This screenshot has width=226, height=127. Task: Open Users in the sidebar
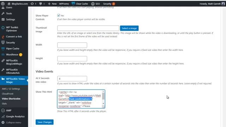(9, 7)
